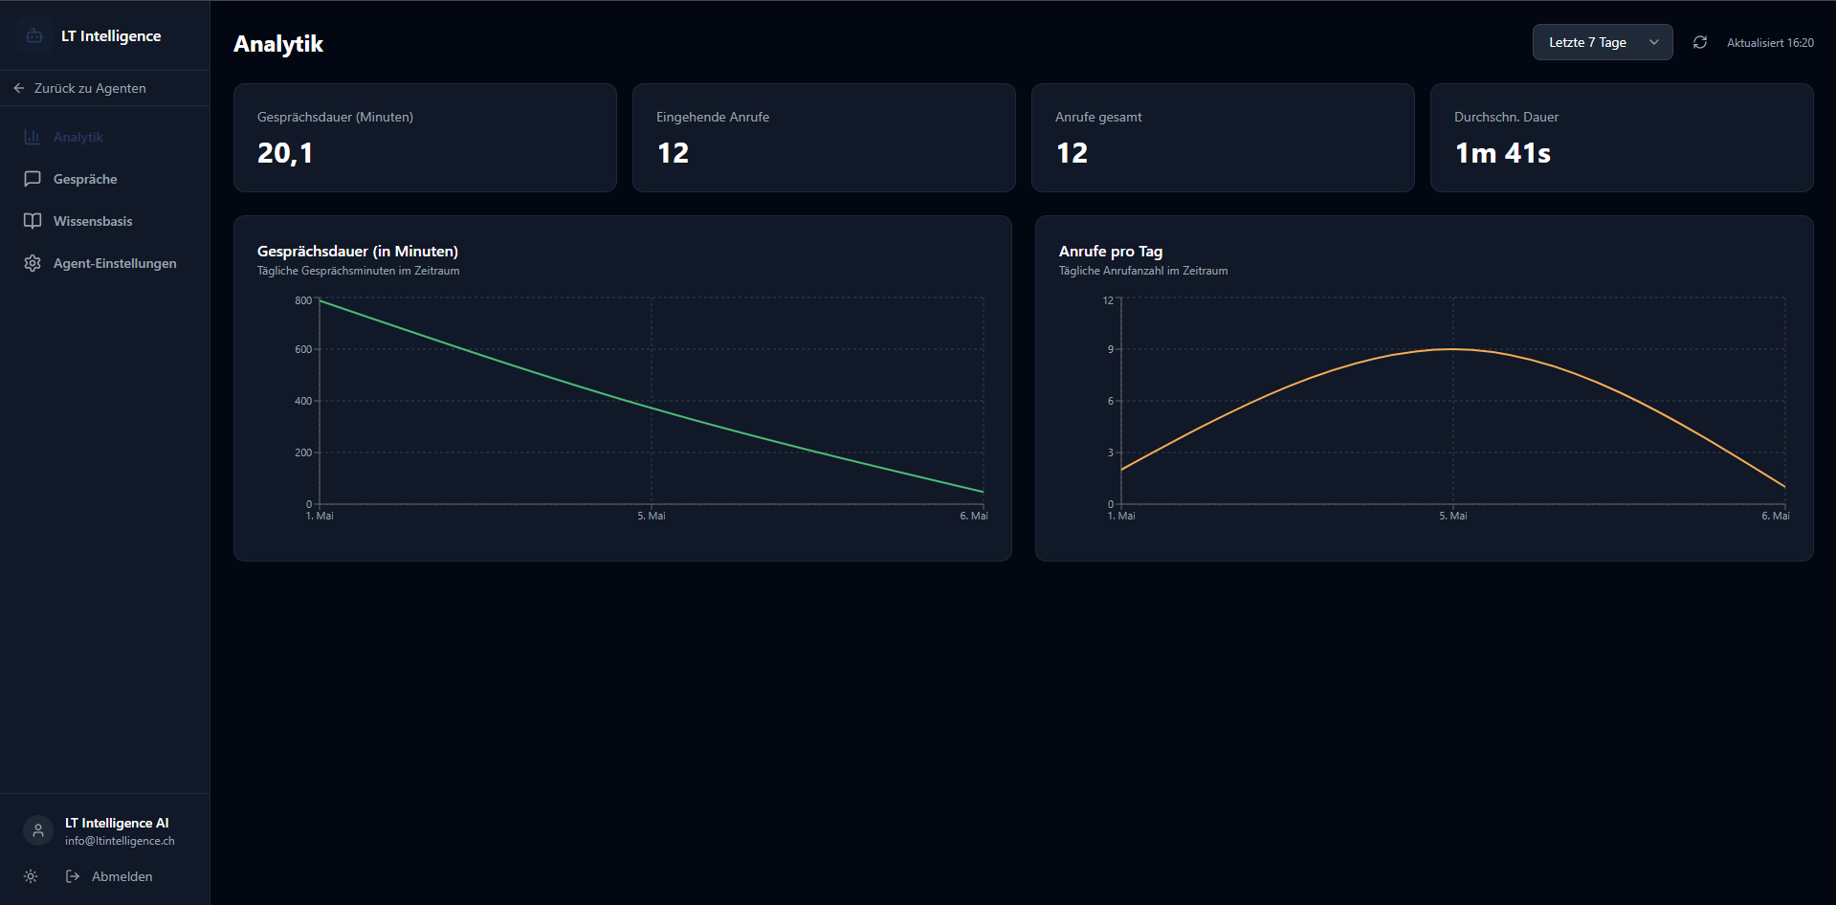This screenshot has width=1836, height=905.
Task: Click the Anrufe gesamt stat card
Action: (x=1223, y=138)
